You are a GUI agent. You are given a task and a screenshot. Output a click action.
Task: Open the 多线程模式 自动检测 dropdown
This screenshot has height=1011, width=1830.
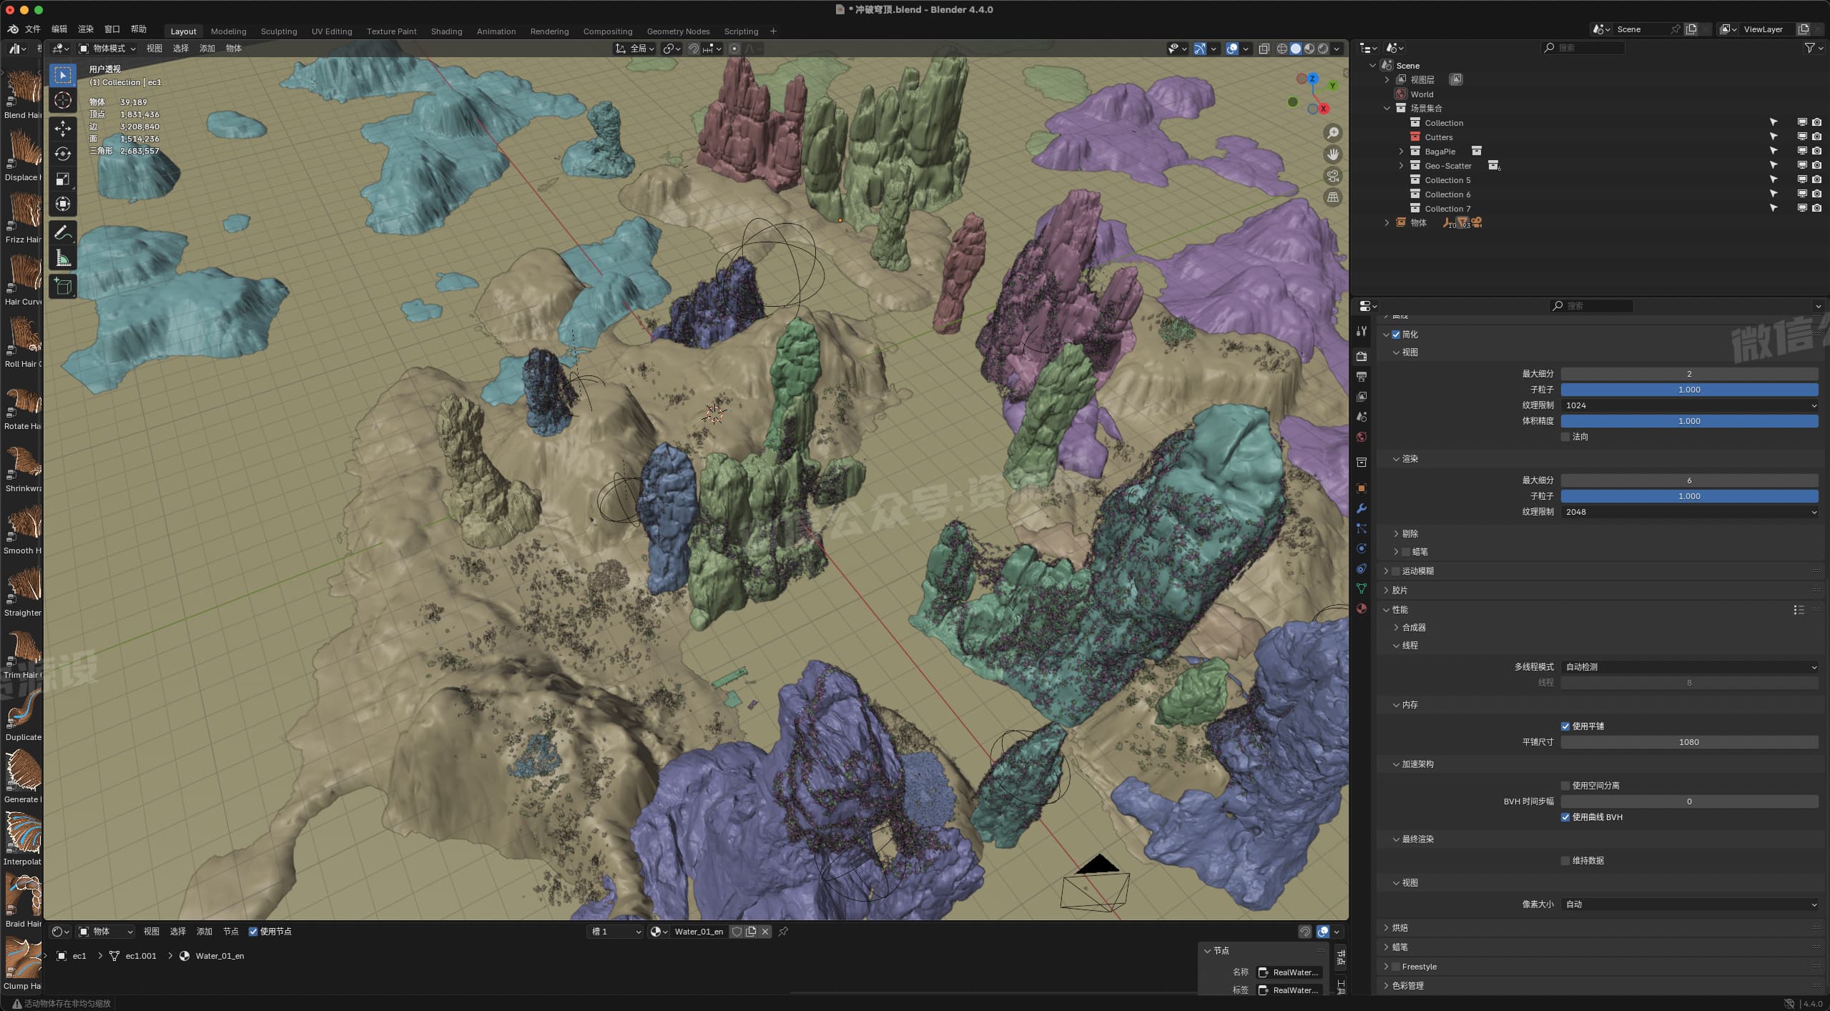point(1689,667)
